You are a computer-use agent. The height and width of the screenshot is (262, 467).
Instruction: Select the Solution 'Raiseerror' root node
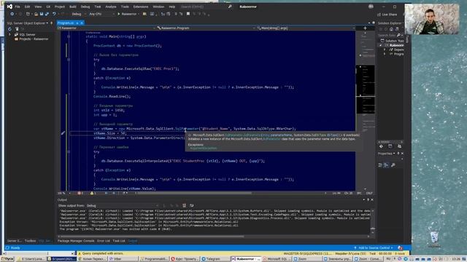click(392, 41)
